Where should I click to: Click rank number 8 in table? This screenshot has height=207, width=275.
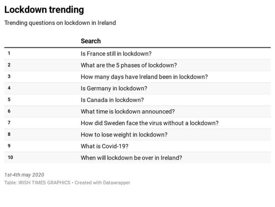click(x=9, y=134)
